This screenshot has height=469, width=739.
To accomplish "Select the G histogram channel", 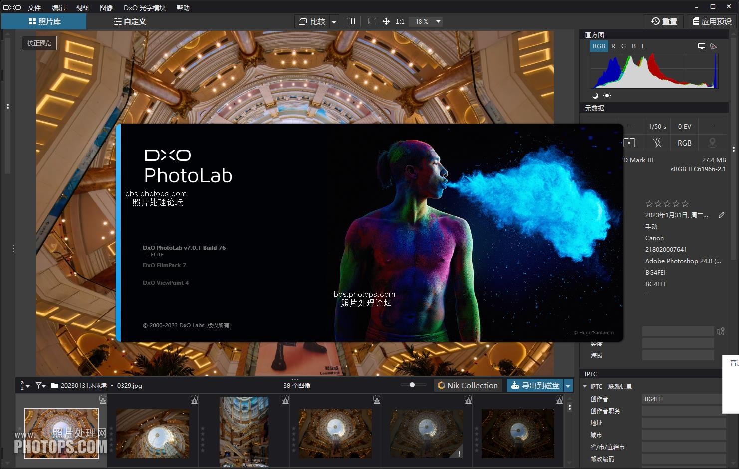I will pos(623,46).
